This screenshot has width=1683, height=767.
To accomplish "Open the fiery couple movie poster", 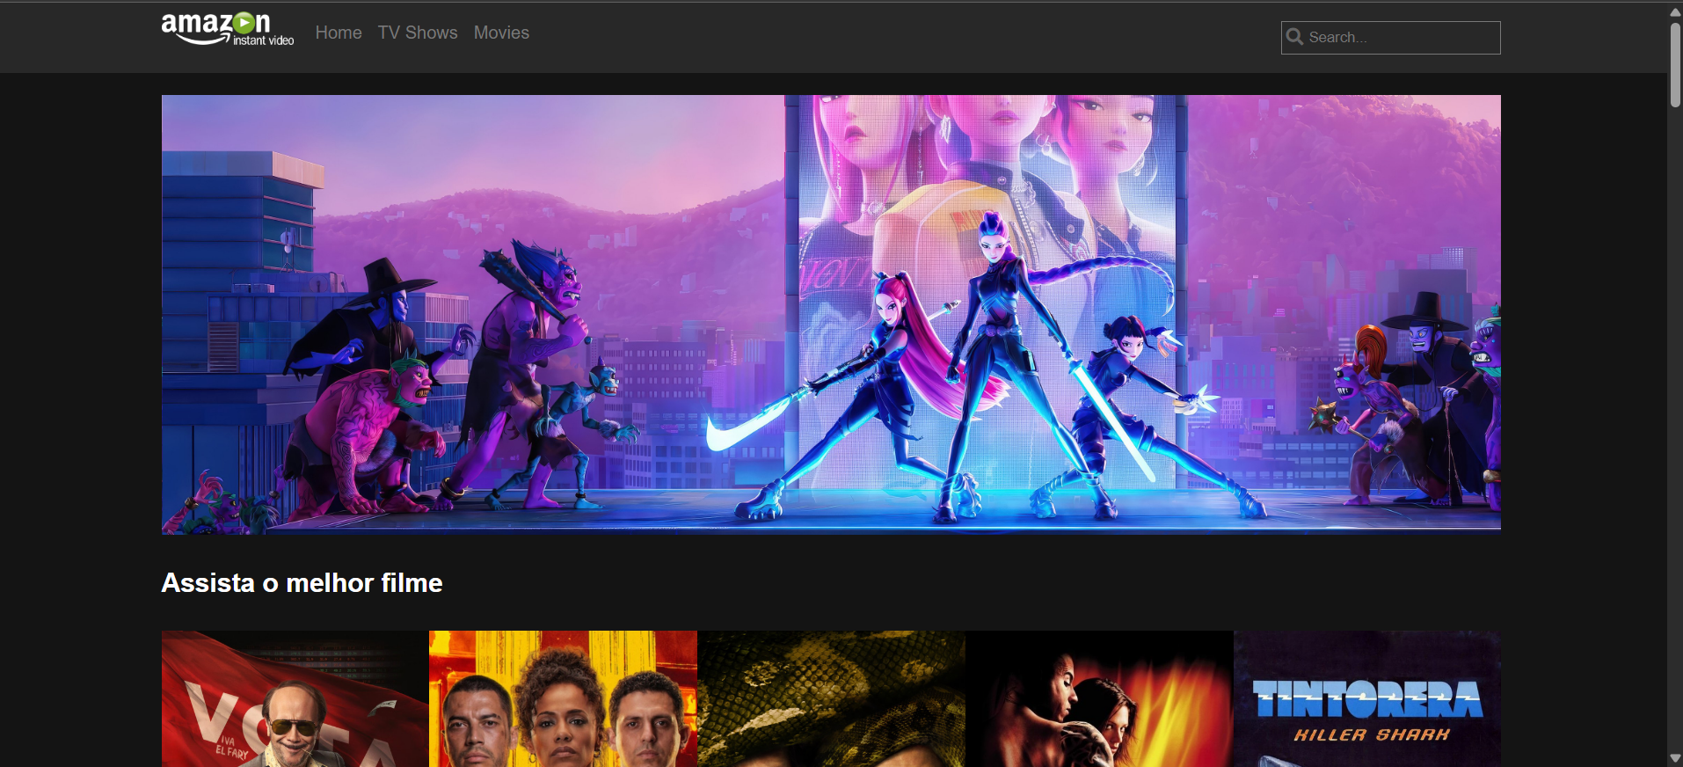I will pos(1099,698).
